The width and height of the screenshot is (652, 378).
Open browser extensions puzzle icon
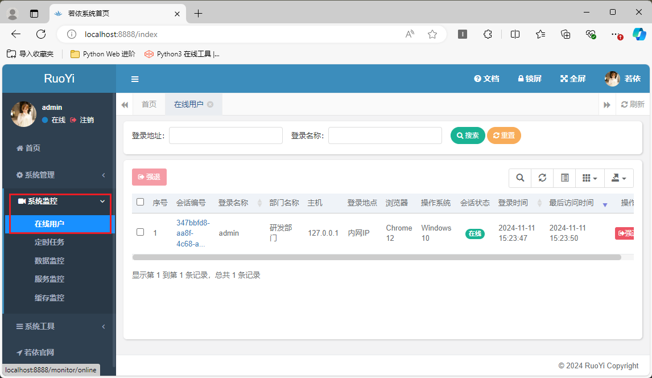488,34
